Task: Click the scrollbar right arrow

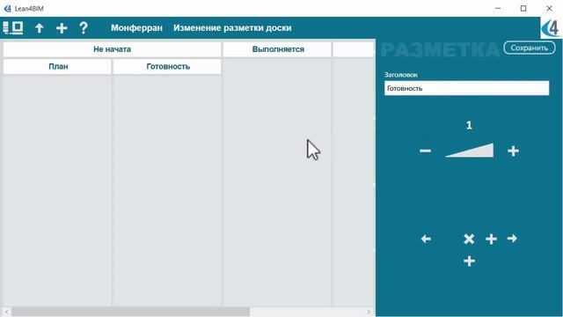Action: (x=369, y=312)
